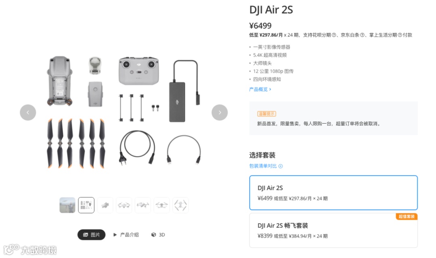
Task: Go to the previous product image
Action: click(x=28, y=113)
